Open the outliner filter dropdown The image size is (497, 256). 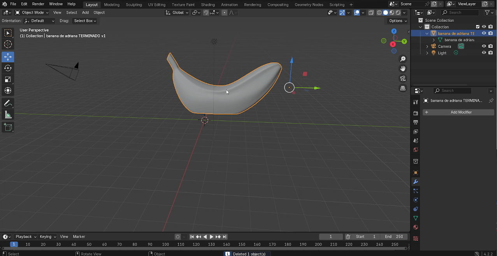[488, 12]
